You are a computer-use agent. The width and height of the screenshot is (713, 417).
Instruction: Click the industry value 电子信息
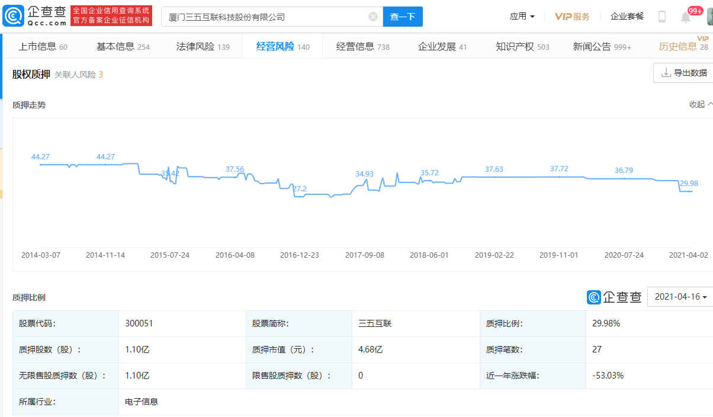coord(142,402)
